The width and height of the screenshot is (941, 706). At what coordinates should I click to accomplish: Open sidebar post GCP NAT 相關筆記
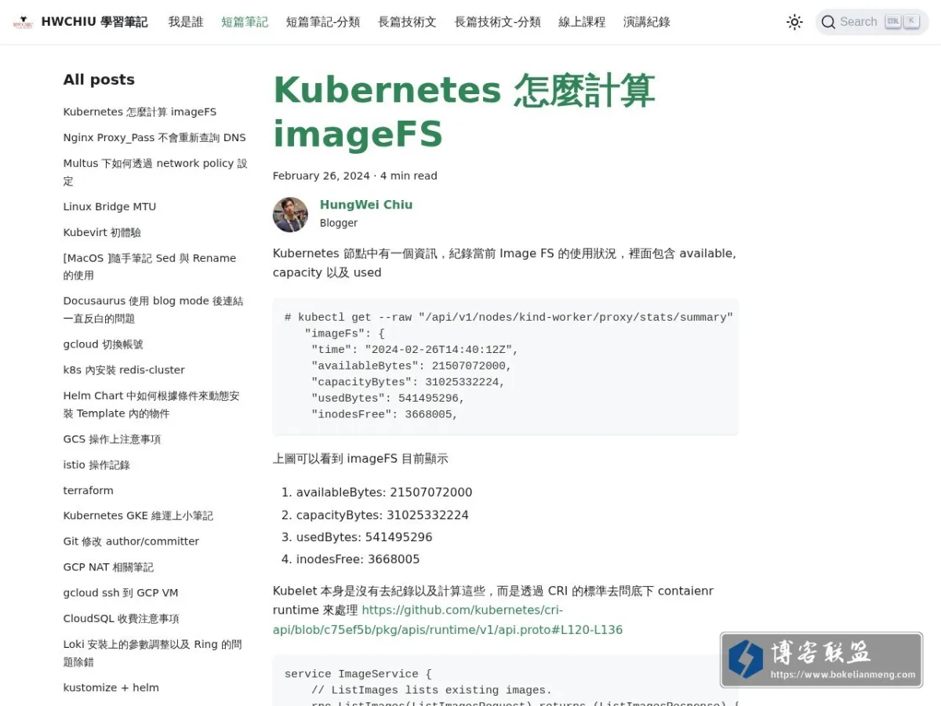point(108,567)
